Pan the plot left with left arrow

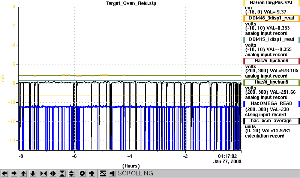4,174
